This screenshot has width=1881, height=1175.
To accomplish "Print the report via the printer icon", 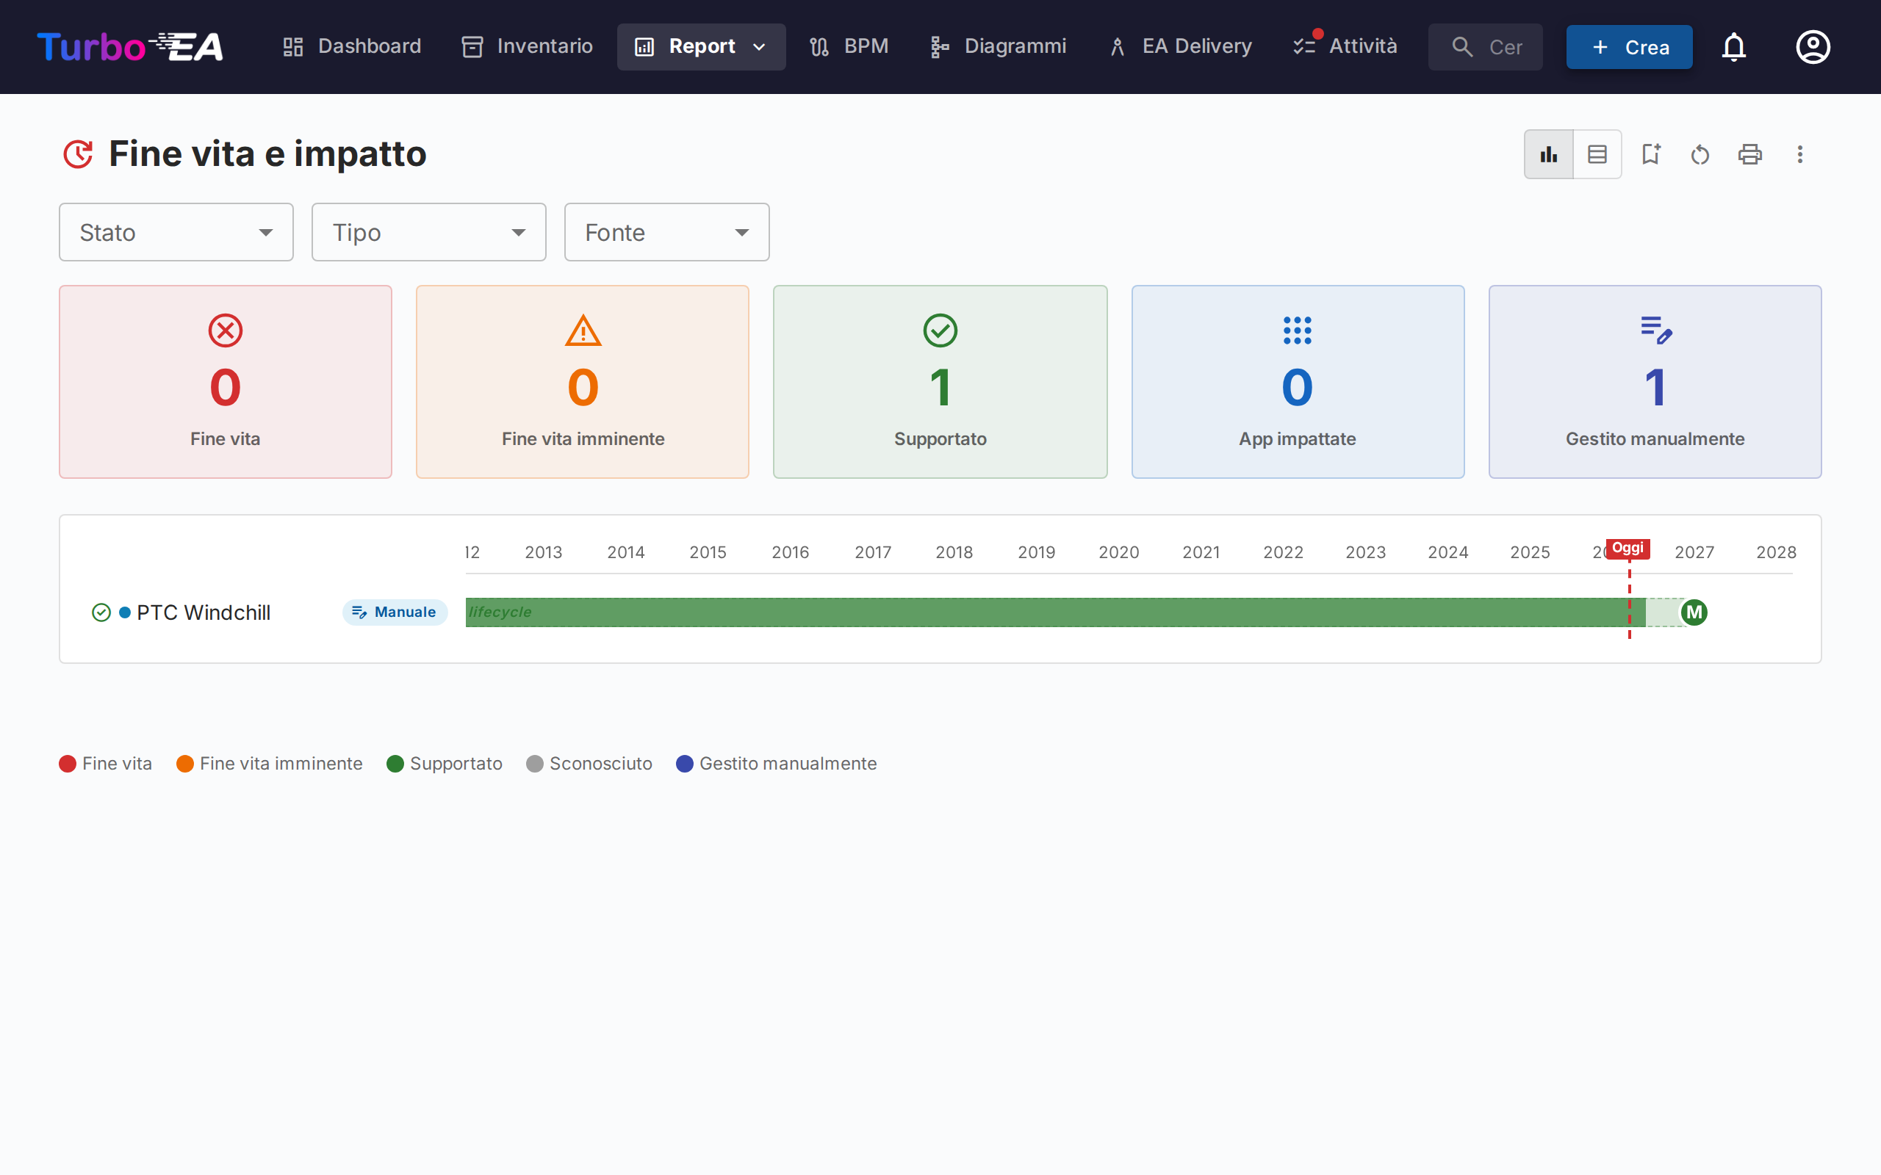I will (x=1749, y=154).
